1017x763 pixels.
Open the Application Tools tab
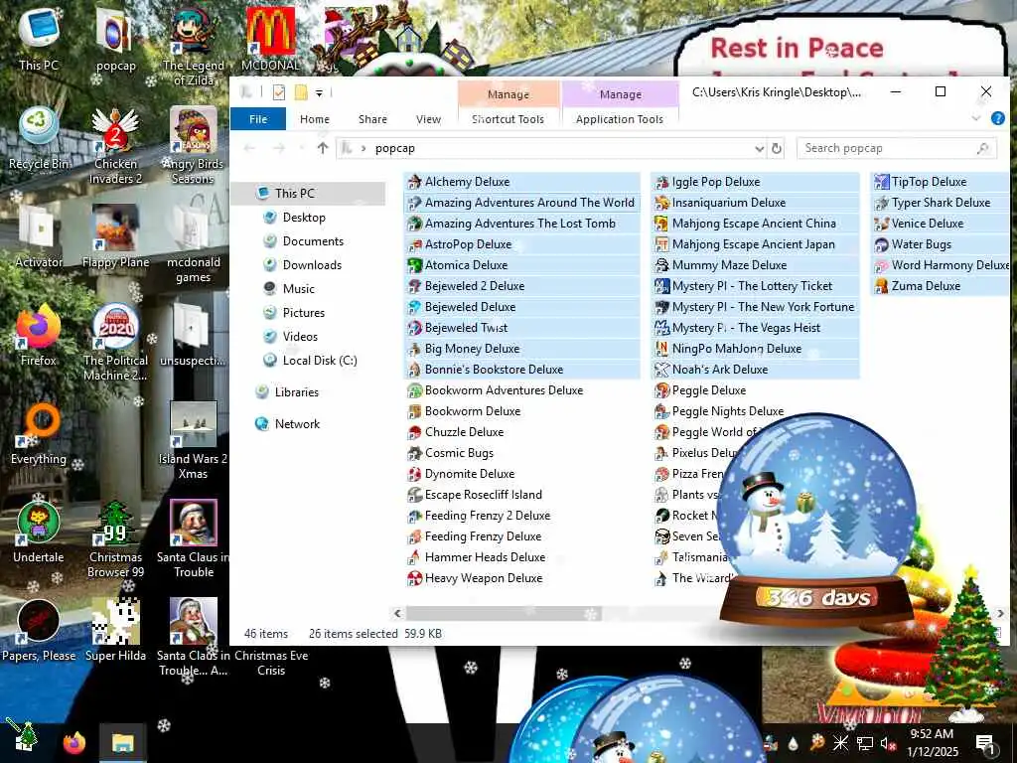pyautogui.click(x=620, y=119)
